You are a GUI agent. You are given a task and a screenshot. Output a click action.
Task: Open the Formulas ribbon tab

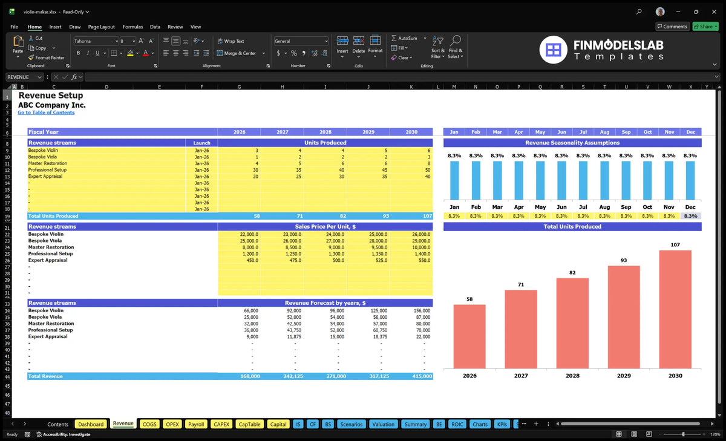click(x=132, y=27)
